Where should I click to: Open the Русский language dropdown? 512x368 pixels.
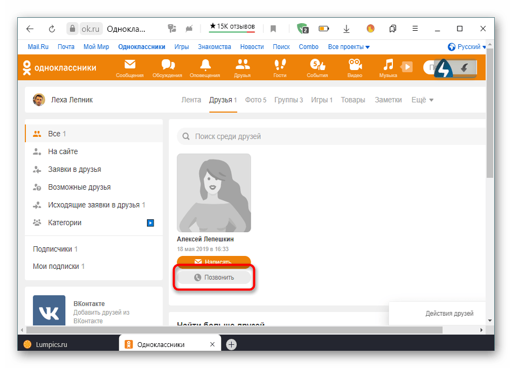[x=467, y=47]
